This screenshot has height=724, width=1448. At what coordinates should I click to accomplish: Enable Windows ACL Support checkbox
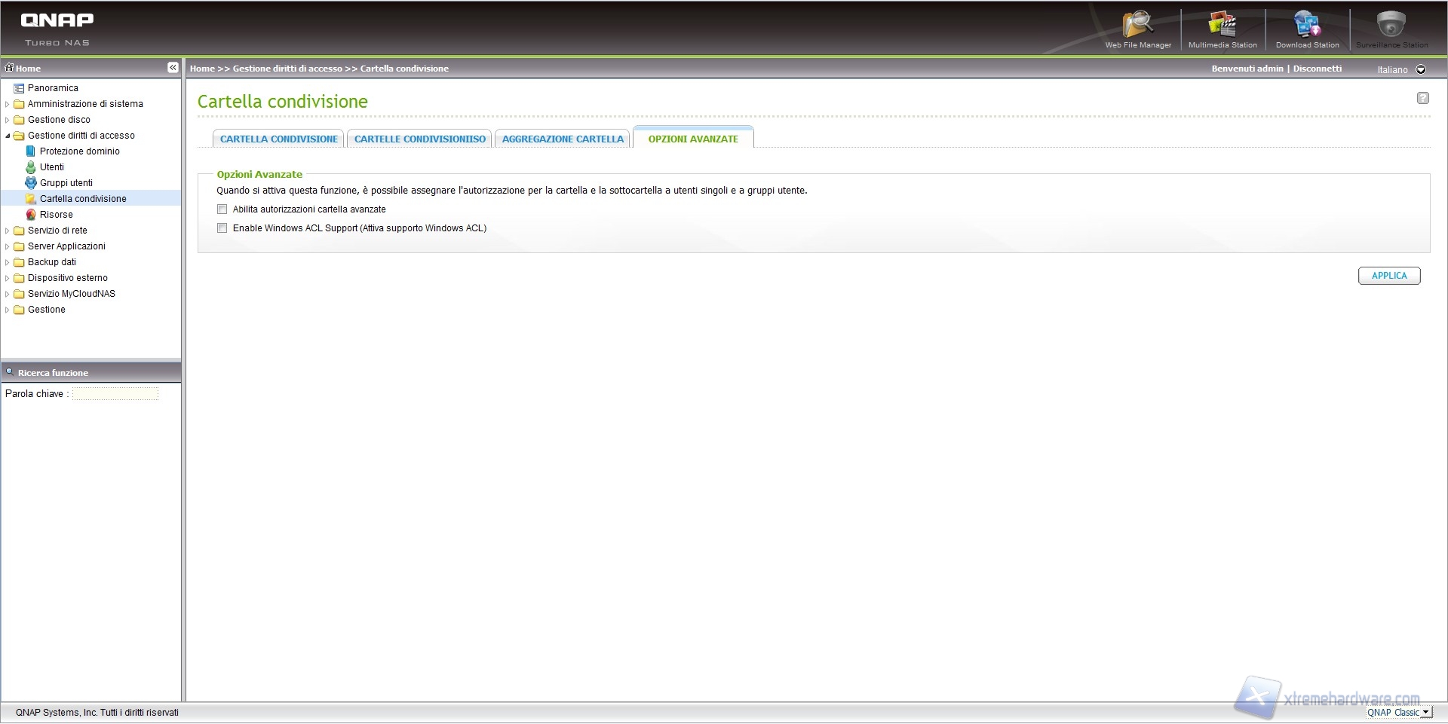click(222, 228)
